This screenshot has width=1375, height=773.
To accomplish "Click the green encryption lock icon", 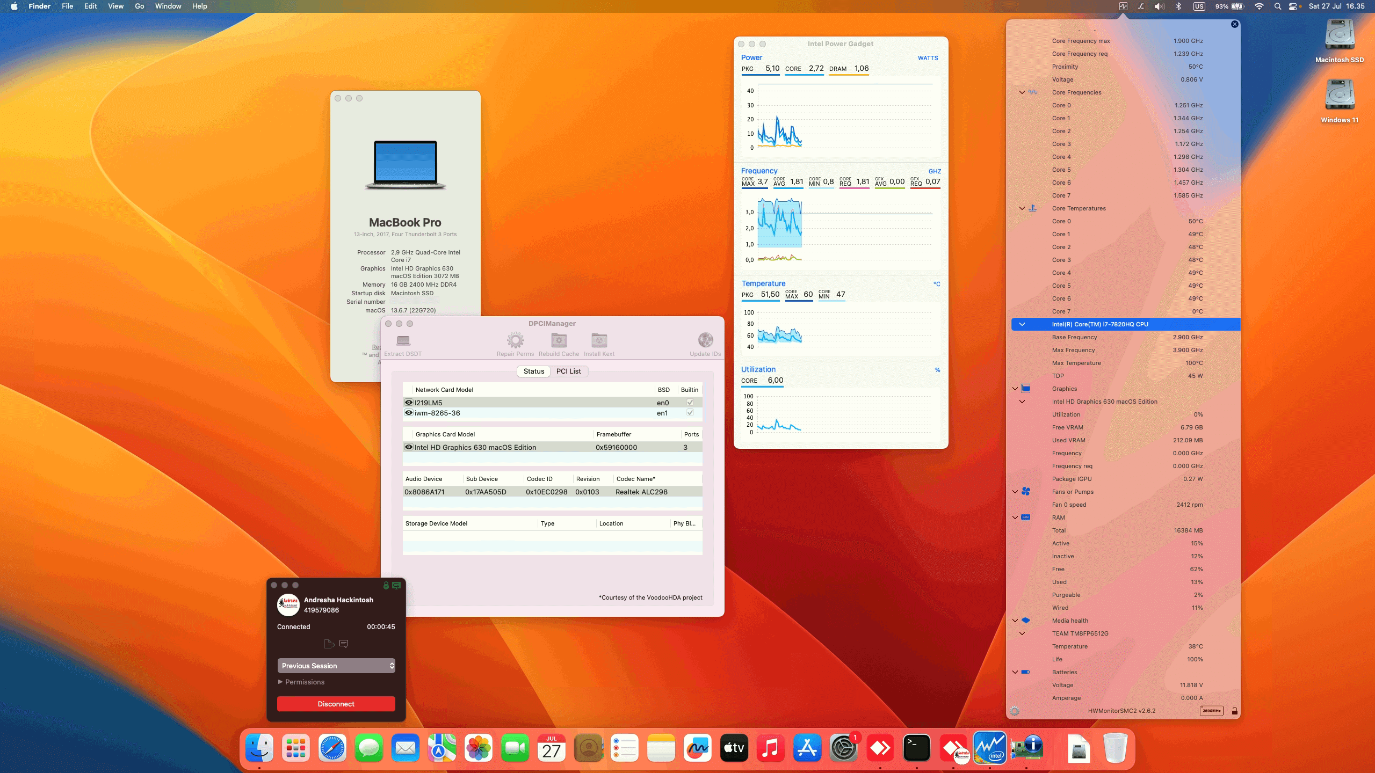I will click(x=386, y=586).
